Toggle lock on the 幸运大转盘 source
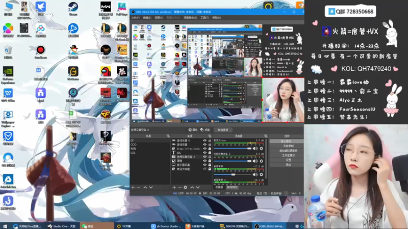This screenshot has width=408, height=229. 210,169
